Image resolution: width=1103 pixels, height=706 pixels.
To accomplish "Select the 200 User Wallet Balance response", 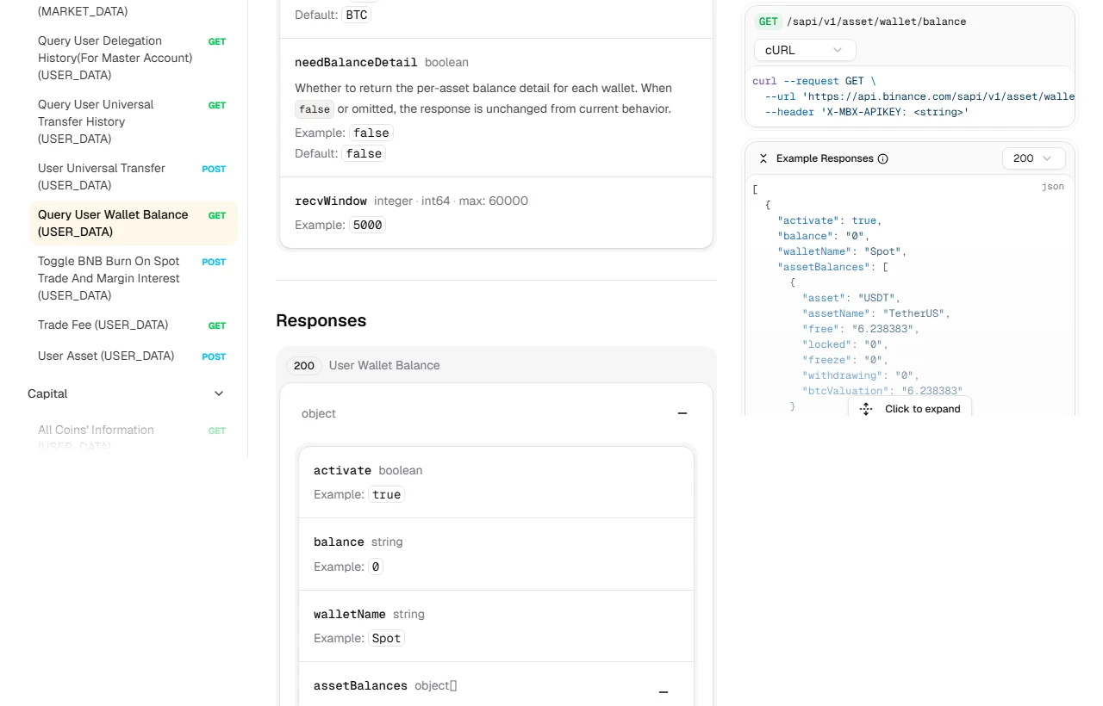I will (x=496, y=365).
